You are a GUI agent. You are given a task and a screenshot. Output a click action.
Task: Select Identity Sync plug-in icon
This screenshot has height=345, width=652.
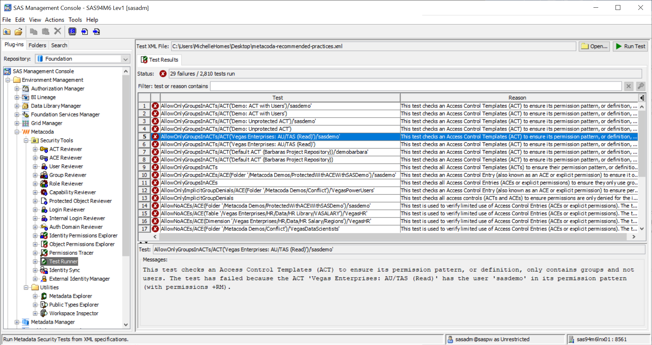(44, 270)
